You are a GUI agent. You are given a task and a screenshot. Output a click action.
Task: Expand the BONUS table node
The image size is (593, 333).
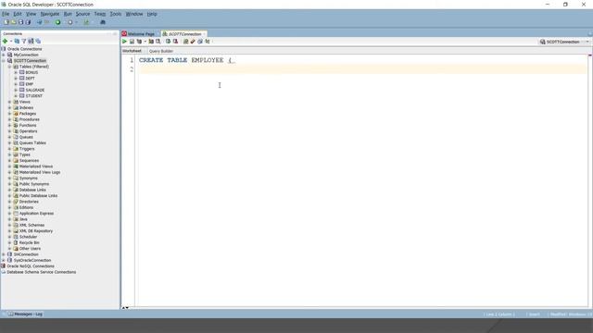pyautogui.click(x=16, y=72)
